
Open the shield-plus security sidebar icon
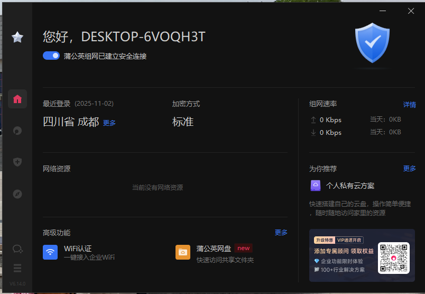click(x=17, y=162)
